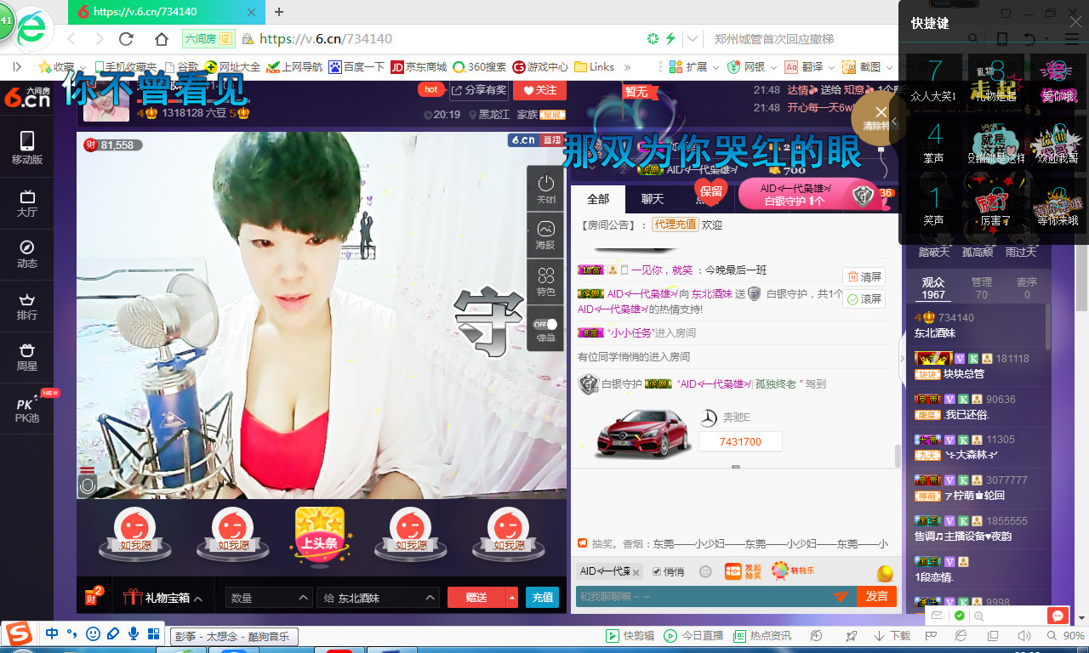The image size is (1089, 653).
Task: Click 厉害了 sticker shortcut
Action: [x=995, y=204]
